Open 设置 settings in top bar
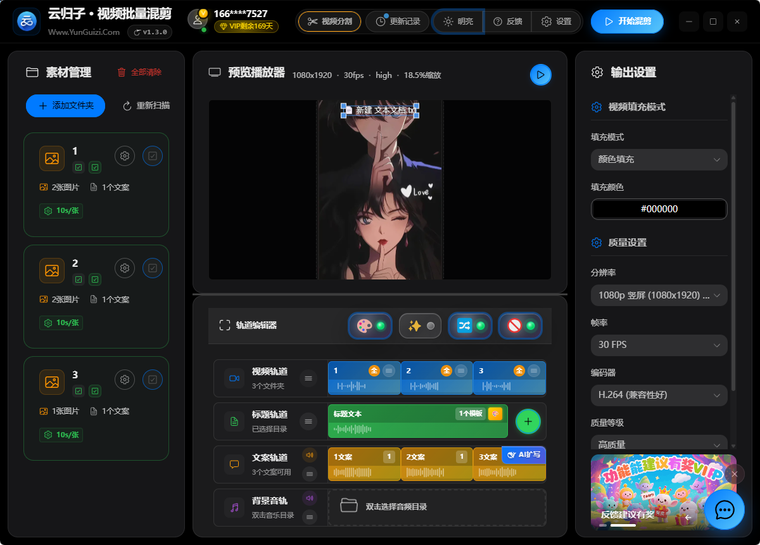Viewport: 760px width, 545px height. (556, 22)
